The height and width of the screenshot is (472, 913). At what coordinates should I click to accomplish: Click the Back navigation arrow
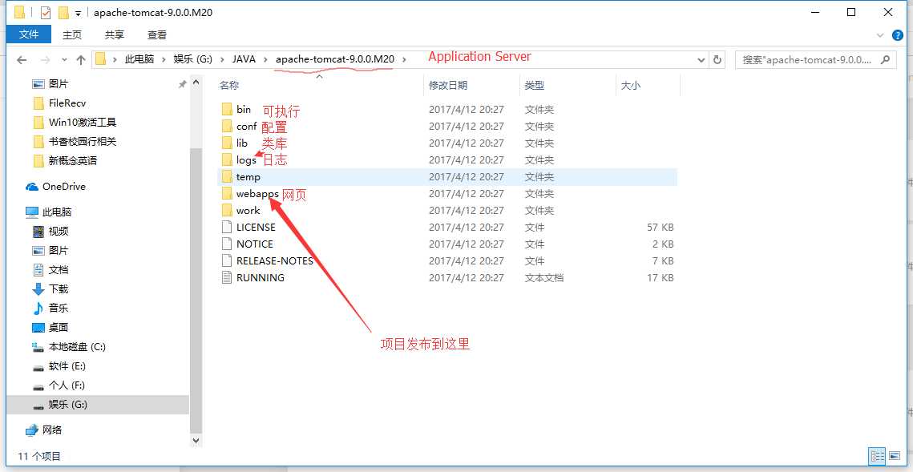click(x=22, y=59)
